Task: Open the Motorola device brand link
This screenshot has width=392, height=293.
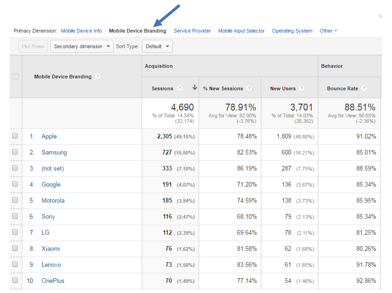Action: (x=53, y=201)
